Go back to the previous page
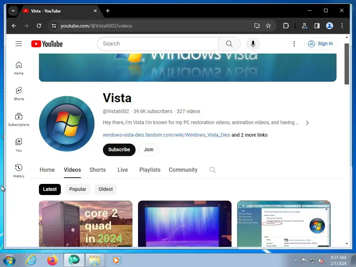The image size is (356, 267). click(x=14, y=26)
